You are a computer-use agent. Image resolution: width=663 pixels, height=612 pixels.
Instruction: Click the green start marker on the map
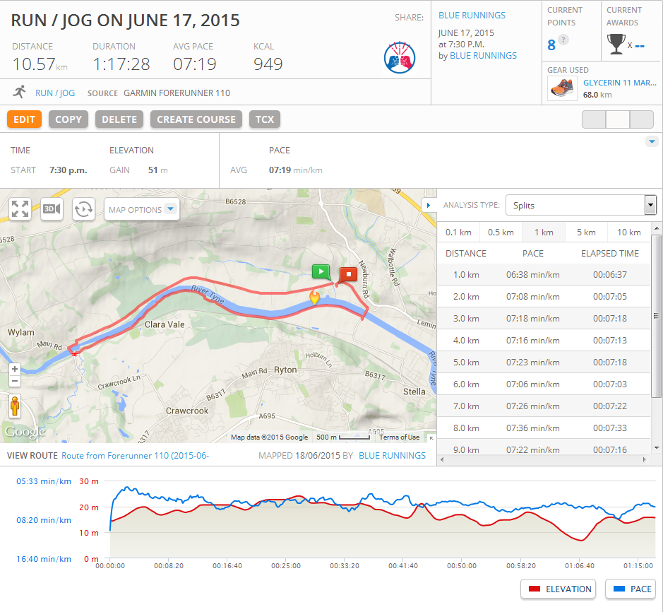(x=321, y=271)
